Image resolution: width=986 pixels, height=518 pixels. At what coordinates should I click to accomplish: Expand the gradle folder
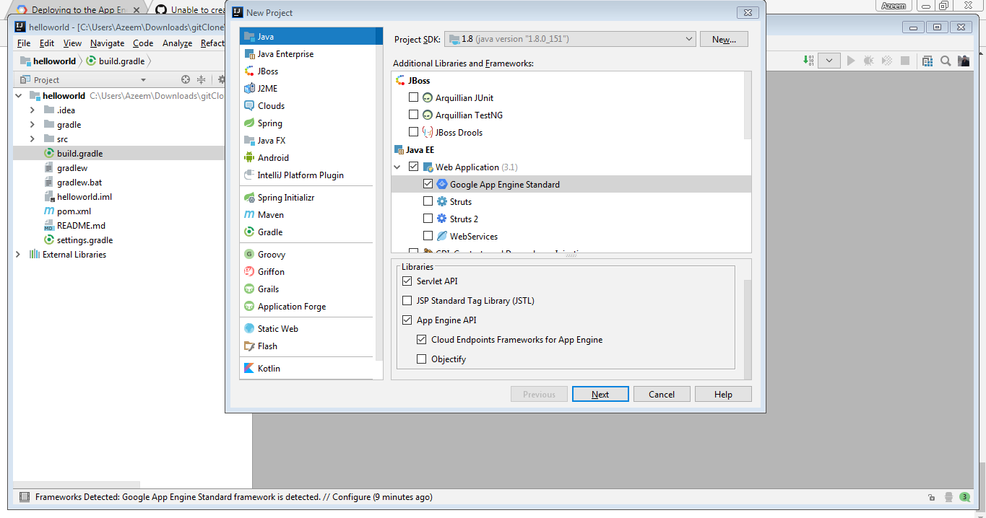(32, 125)
